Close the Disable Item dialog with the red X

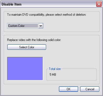(99, 4)
